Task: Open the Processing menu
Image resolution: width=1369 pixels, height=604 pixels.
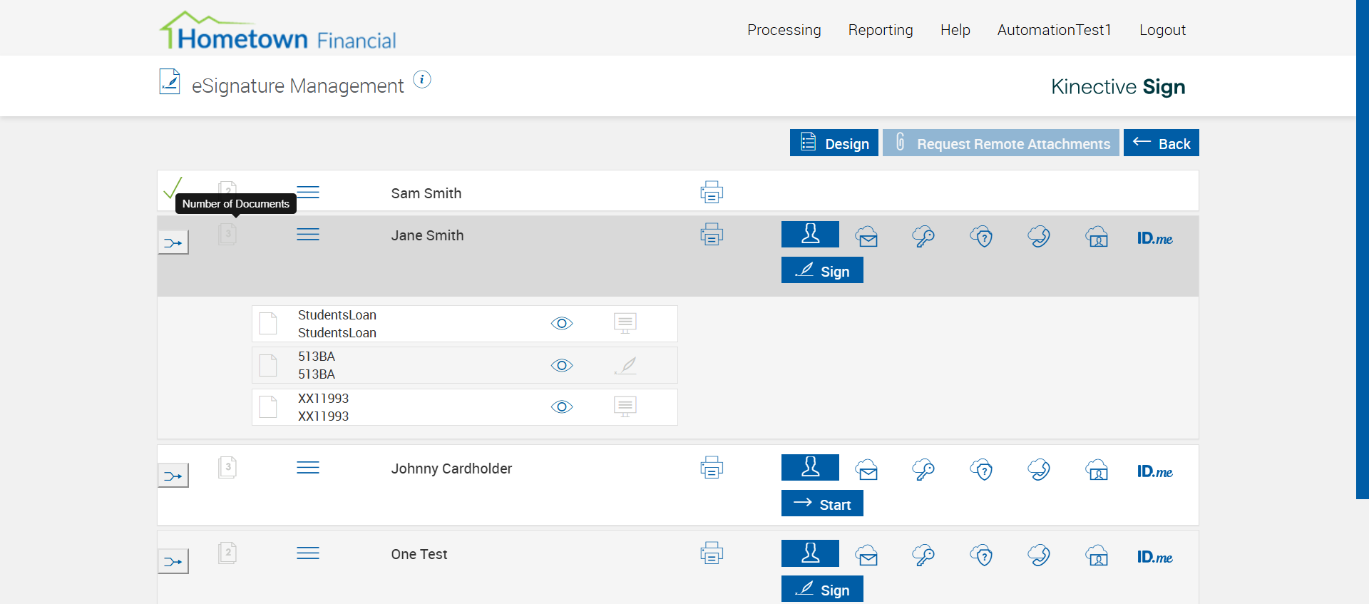Action: click(x=784, y=30)
